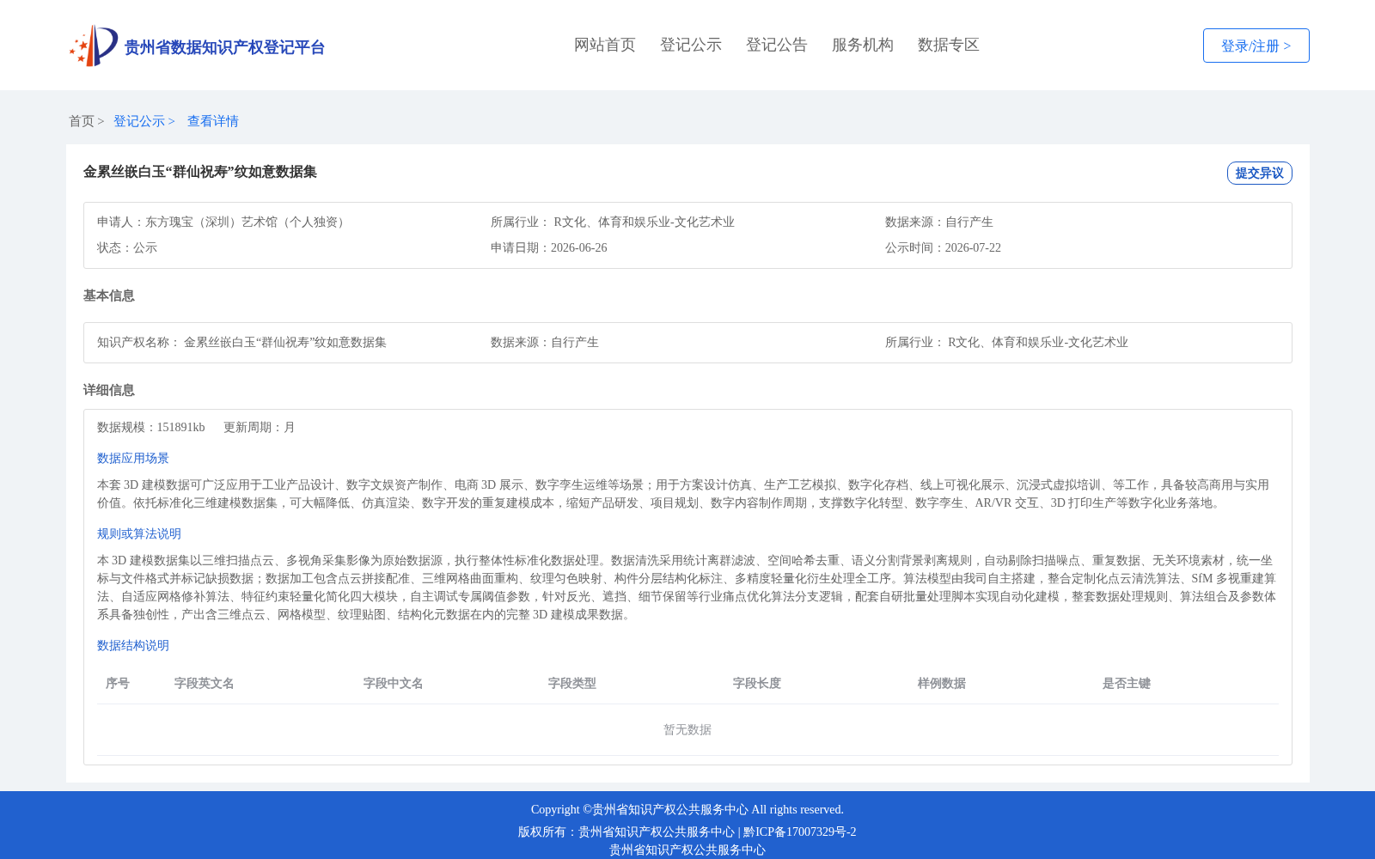Viewport: 1375px width, 859px height.
Task: Open 服务机构 navigation item
Action: click(863, 45)
